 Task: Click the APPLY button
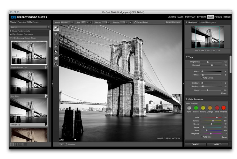tap(218, 144)
